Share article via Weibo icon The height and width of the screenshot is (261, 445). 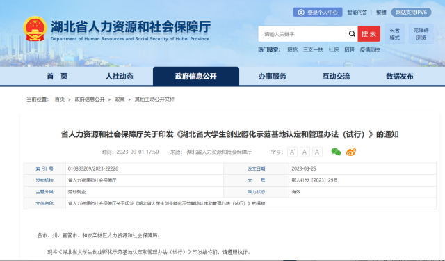coord(351,152)
